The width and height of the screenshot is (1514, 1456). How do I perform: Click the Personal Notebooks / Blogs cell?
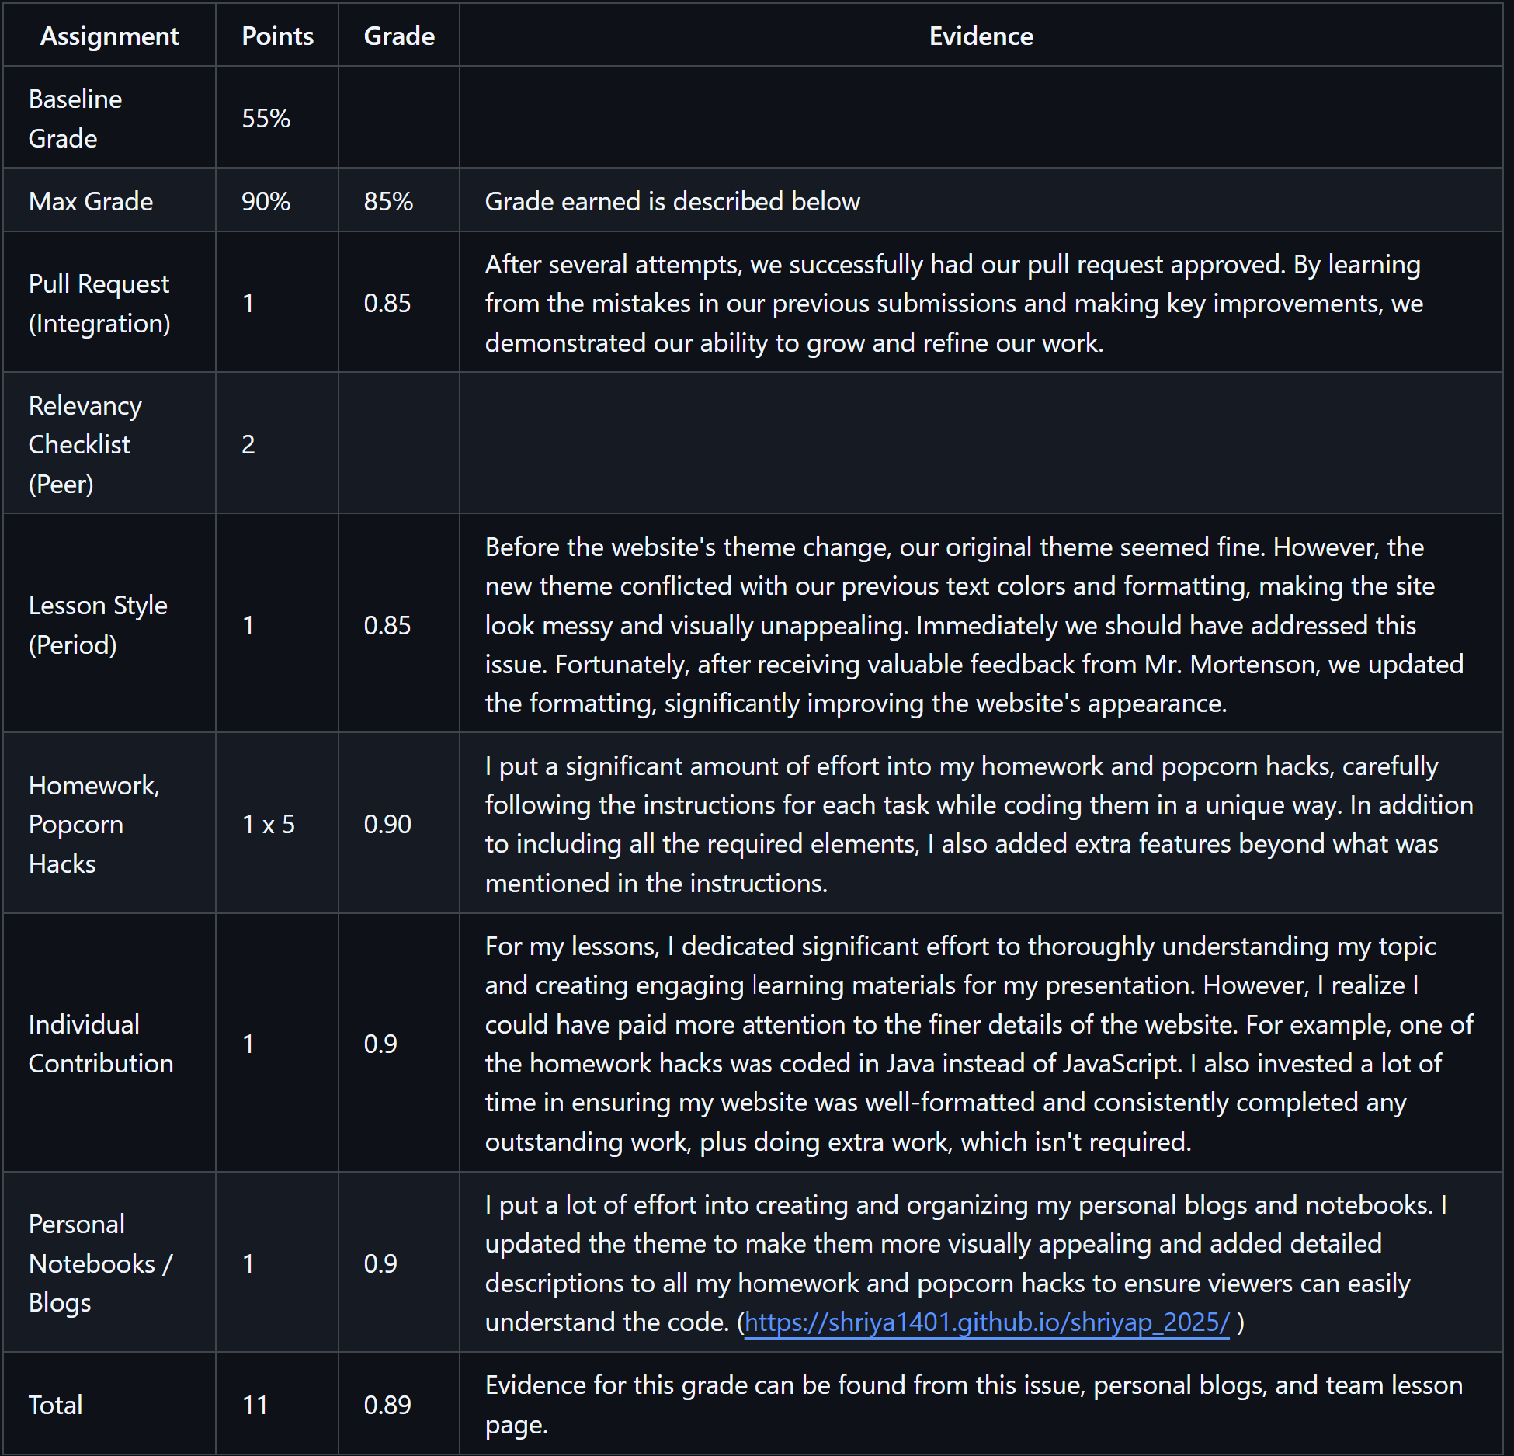click(99, 1263)
